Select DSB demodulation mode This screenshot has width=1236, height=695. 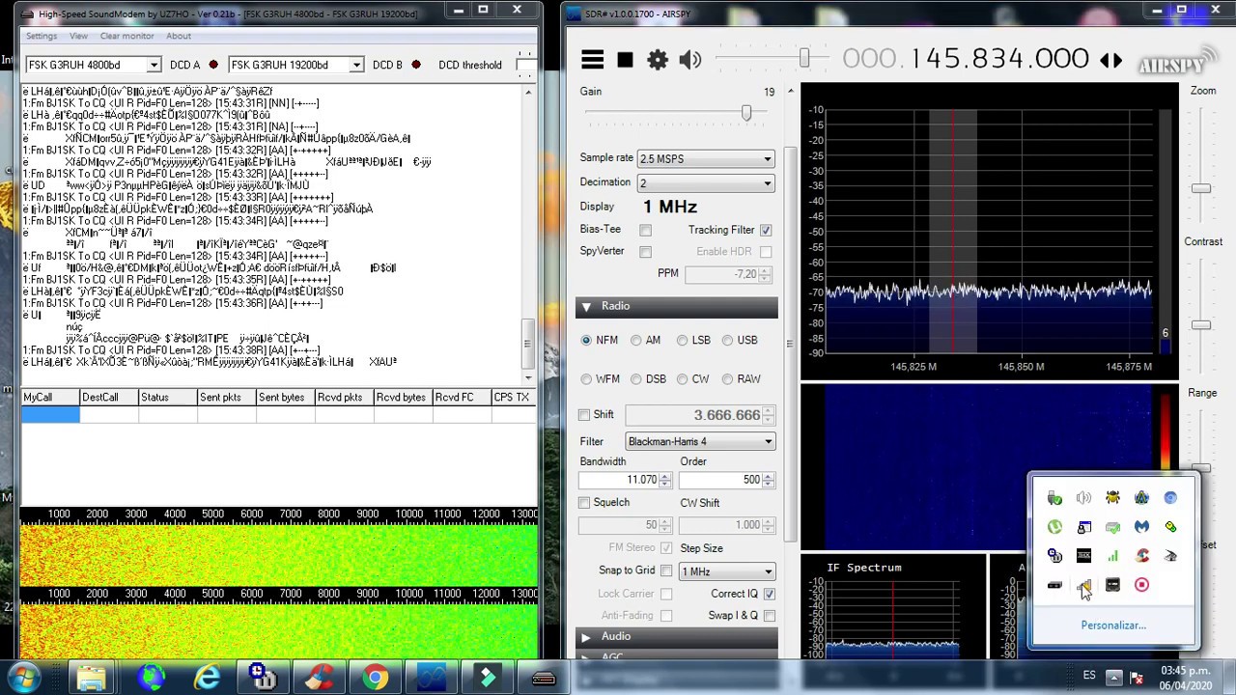coord(635,379)
